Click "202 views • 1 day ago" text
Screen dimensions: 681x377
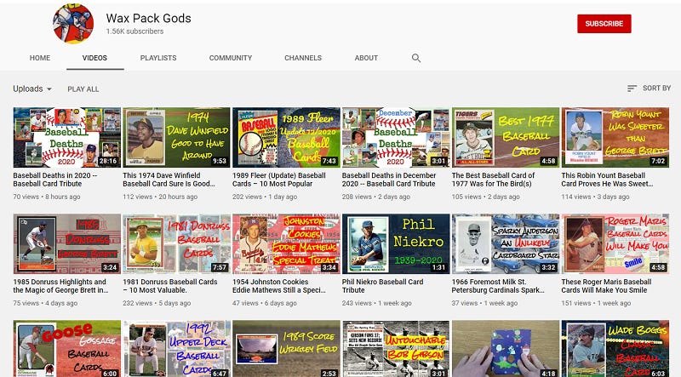point(265,197)
